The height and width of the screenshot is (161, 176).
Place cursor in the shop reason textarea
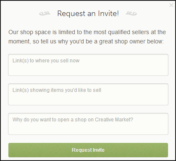88,124
